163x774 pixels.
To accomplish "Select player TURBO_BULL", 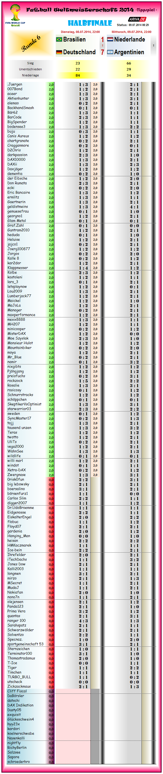I will click(x=19, y=677).
